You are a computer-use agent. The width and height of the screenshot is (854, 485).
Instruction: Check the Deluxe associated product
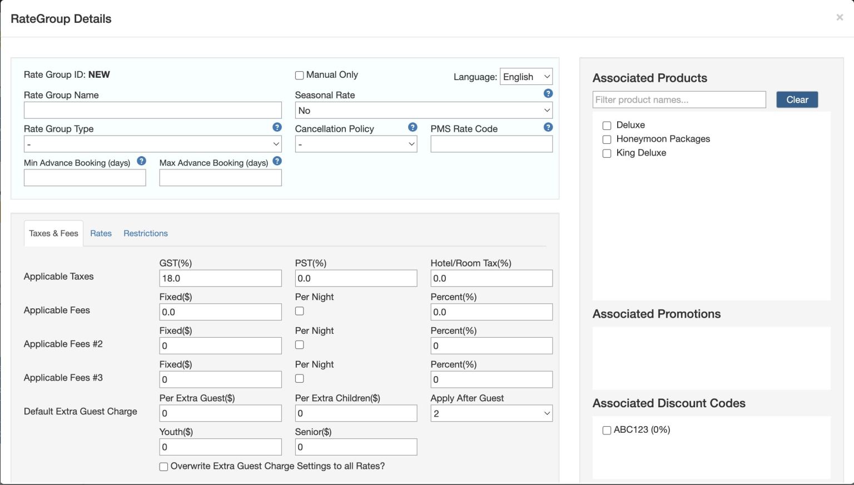coord(607,126)
